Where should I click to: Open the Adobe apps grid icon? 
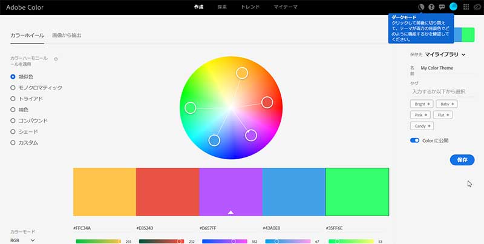coord(466,7)
